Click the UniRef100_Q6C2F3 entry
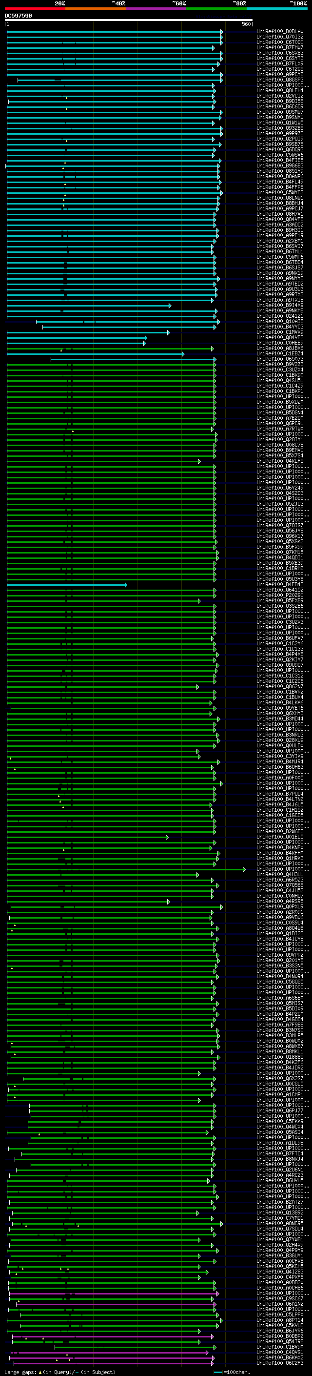Image resolution: width=312 pixels, height=1376 pixels. [x=280, y=1363]
